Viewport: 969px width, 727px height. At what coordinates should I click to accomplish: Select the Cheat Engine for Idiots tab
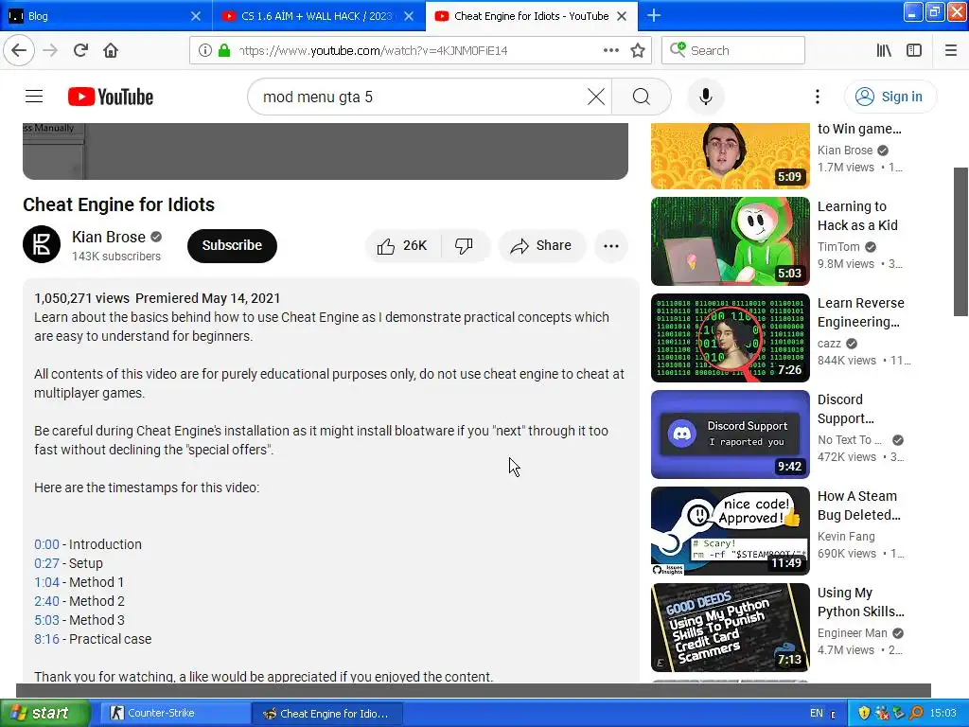pyautogui.click(x=532, y=16)
